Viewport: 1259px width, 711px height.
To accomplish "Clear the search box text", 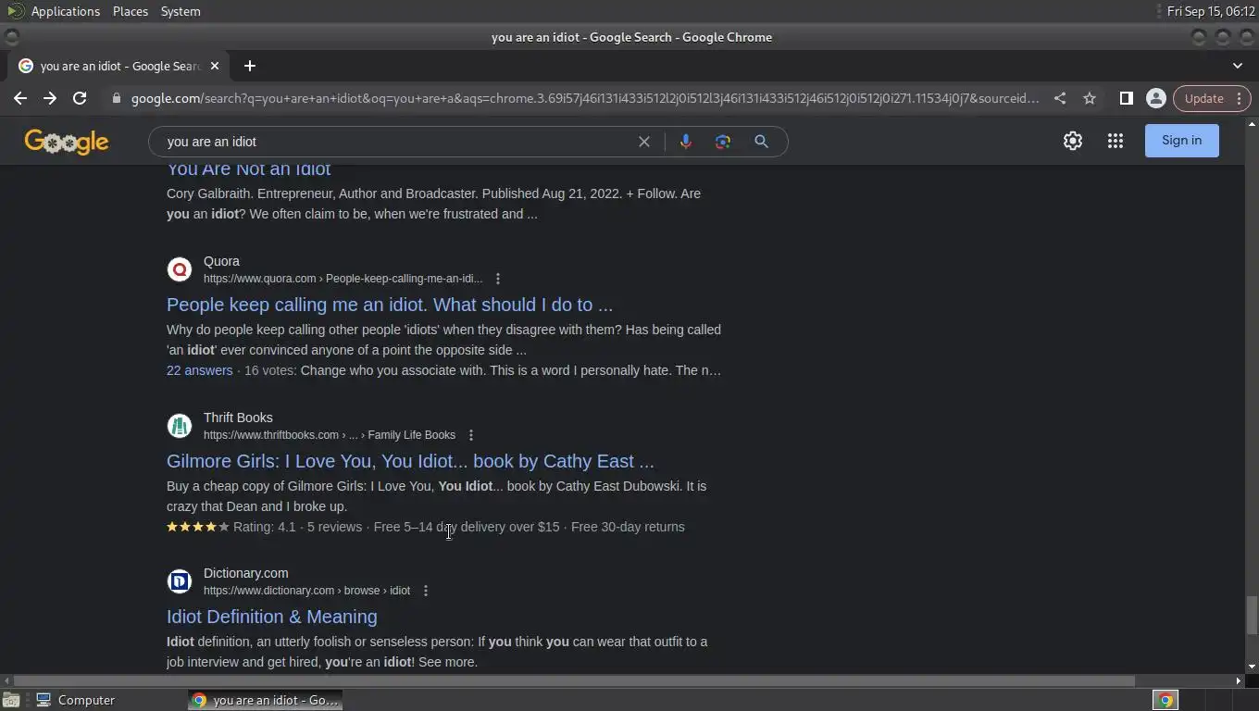I will pos(644,142).
